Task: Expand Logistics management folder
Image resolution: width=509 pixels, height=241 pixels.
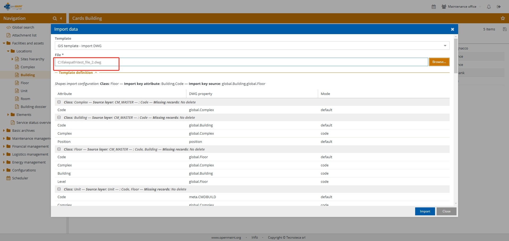Action: pos(4,154)
